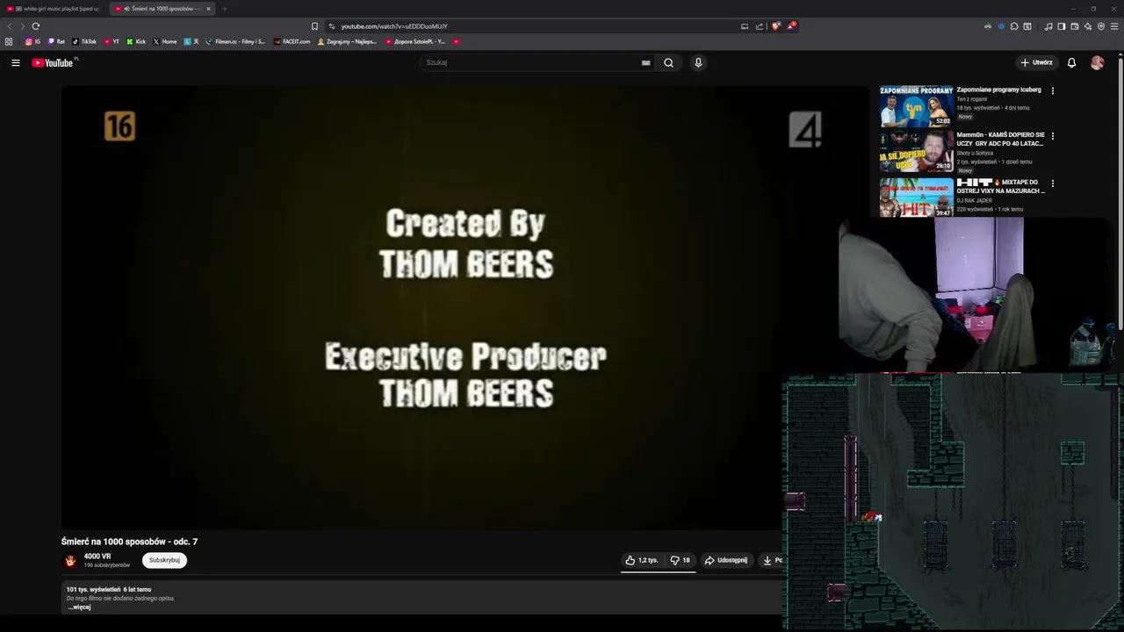Switch to the white girl music playlist tab

click(x=57, y=9)
